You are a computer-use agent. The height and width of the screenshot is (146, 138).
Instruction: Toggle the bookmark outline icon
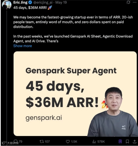tap(127, 141)
